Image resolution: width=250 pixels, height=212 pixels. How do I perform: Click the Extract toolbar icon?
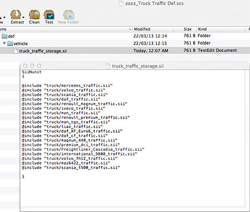coord(16,15)
